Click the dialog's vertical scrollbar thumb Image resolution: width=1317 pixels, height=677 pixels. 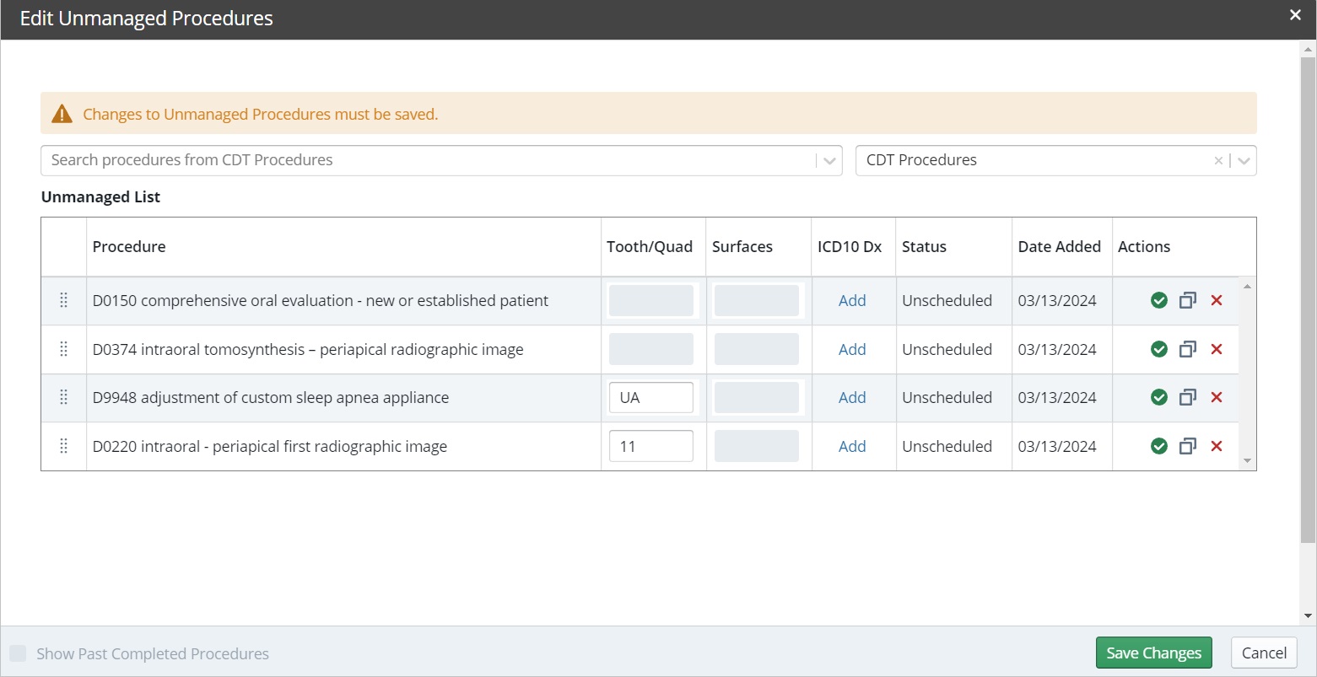click(x=1308, y=299)
